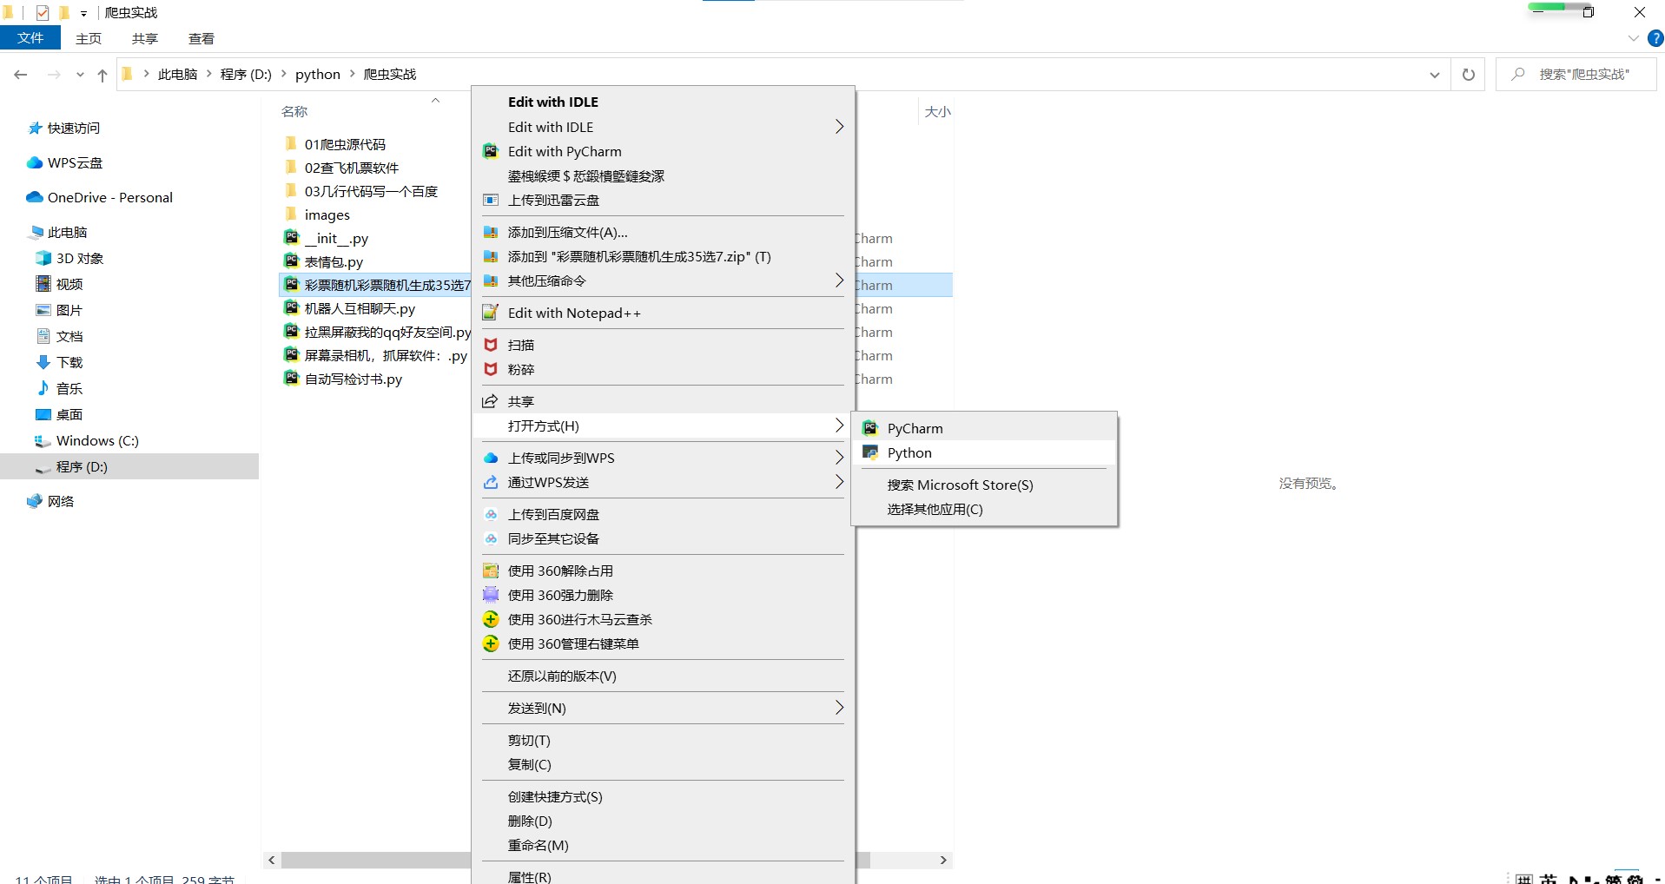Open the Explorer Help question mark icon
Viewport: 1665px width, 884px height.
[x=1655, y=38]
